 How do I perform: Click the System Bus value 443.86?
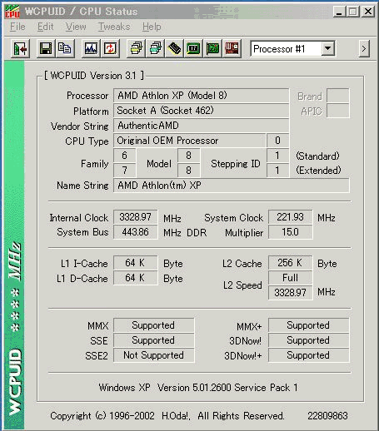[136, 232]
